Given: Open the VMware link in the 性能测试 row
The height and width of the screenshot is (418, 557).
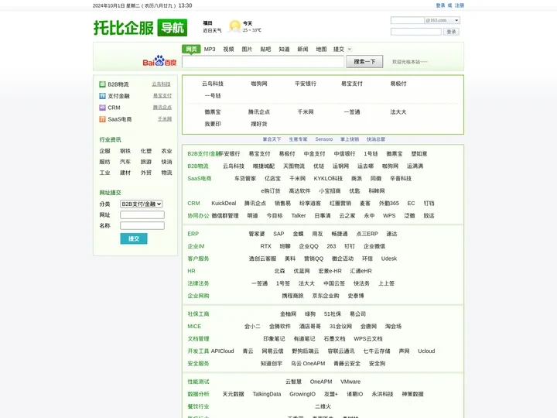Looking at the screenshot, I should [x=350, y=382].
